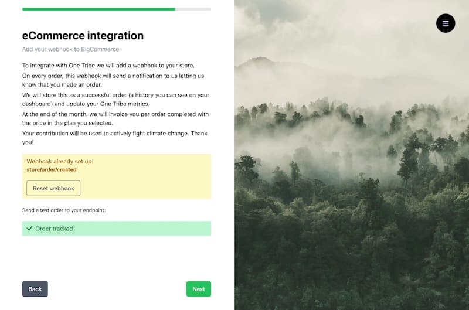Click the Reset webhook button
Viewport: 469px width, 310px height.
tap(53, 188)
